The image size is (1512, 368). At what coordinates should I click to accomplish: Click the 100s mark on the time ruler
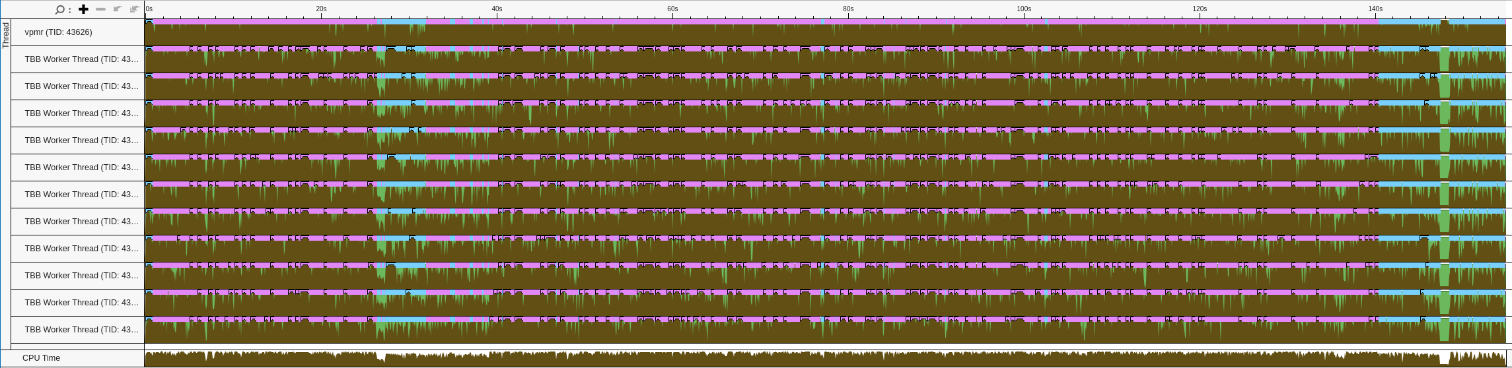pyautogui.click(x=1024, y=9)
